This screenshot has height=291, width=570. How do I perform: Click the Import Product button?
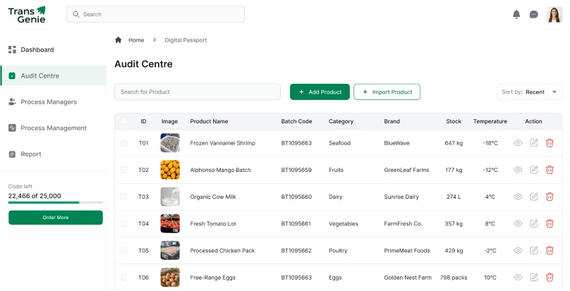point(387,92)
